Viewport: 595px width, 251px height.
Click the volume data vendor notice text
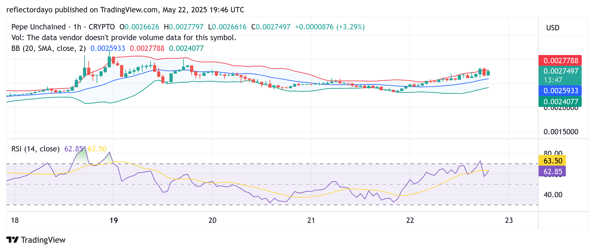(x=124, y=38)
